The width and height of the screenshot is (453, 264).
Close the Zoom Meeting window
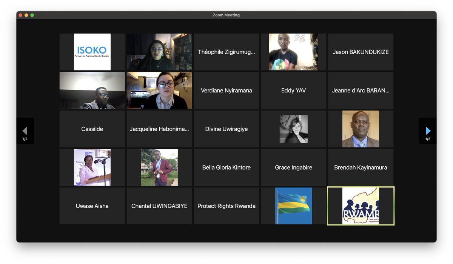(x=20, y=15)
